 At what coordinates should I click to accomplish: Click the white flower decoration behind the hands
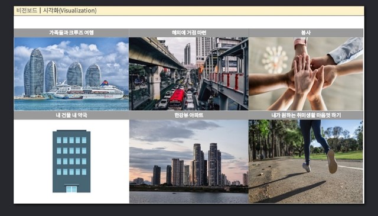coord(275,60)
